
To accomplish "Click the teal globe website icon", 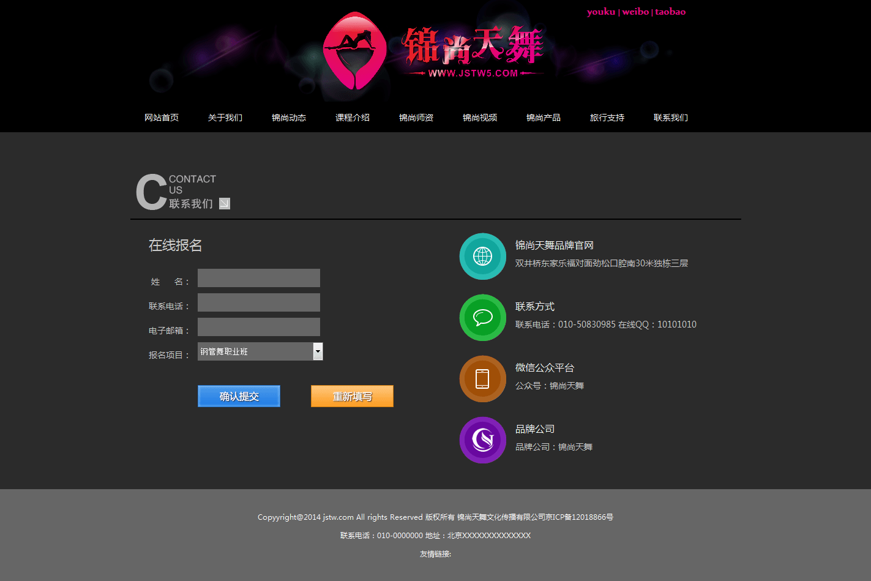I will [x=483, y=257].
